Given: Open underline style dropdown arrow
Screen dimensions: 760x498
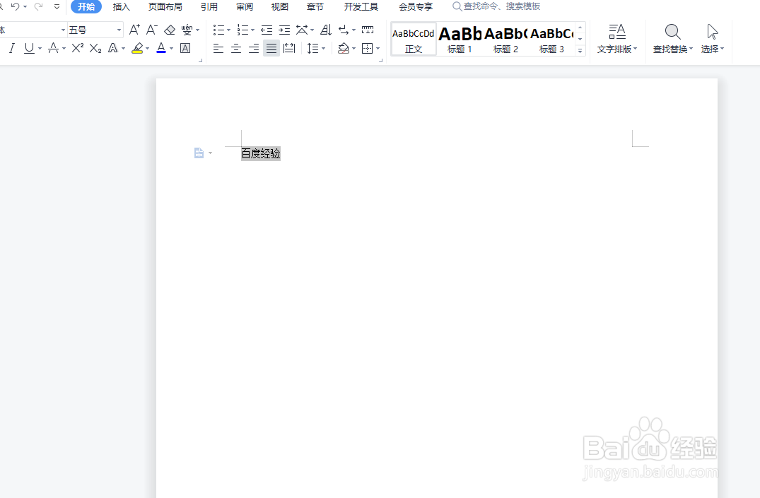Looking at the screenshot, I should pyautogui.click(x=40, y=49).
